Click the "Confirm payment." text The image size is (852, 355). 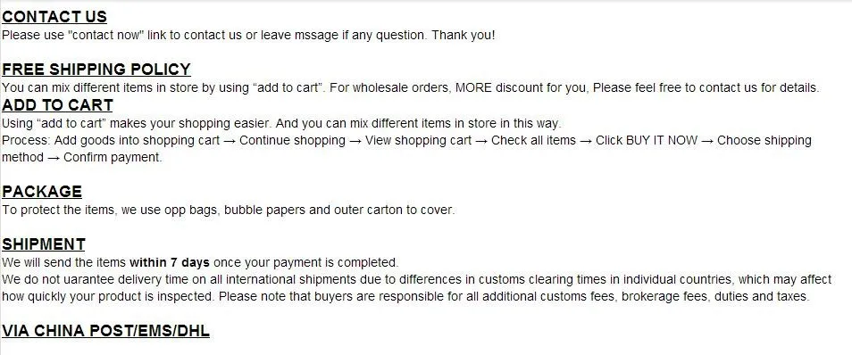(113, 157)
